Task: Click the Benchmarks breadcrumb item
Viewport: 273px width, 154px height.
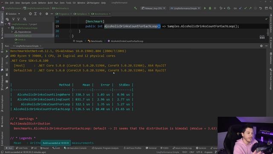Action: coord(95,41)
